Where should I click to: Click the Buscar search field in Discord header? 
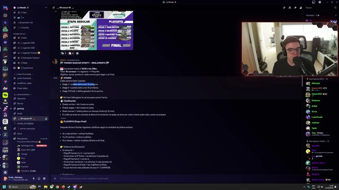tap(321, 8)
